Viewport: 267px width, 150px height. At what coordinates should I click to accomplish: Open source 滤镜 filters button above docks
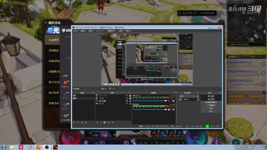pyautogui.click(x=112, y=89)
